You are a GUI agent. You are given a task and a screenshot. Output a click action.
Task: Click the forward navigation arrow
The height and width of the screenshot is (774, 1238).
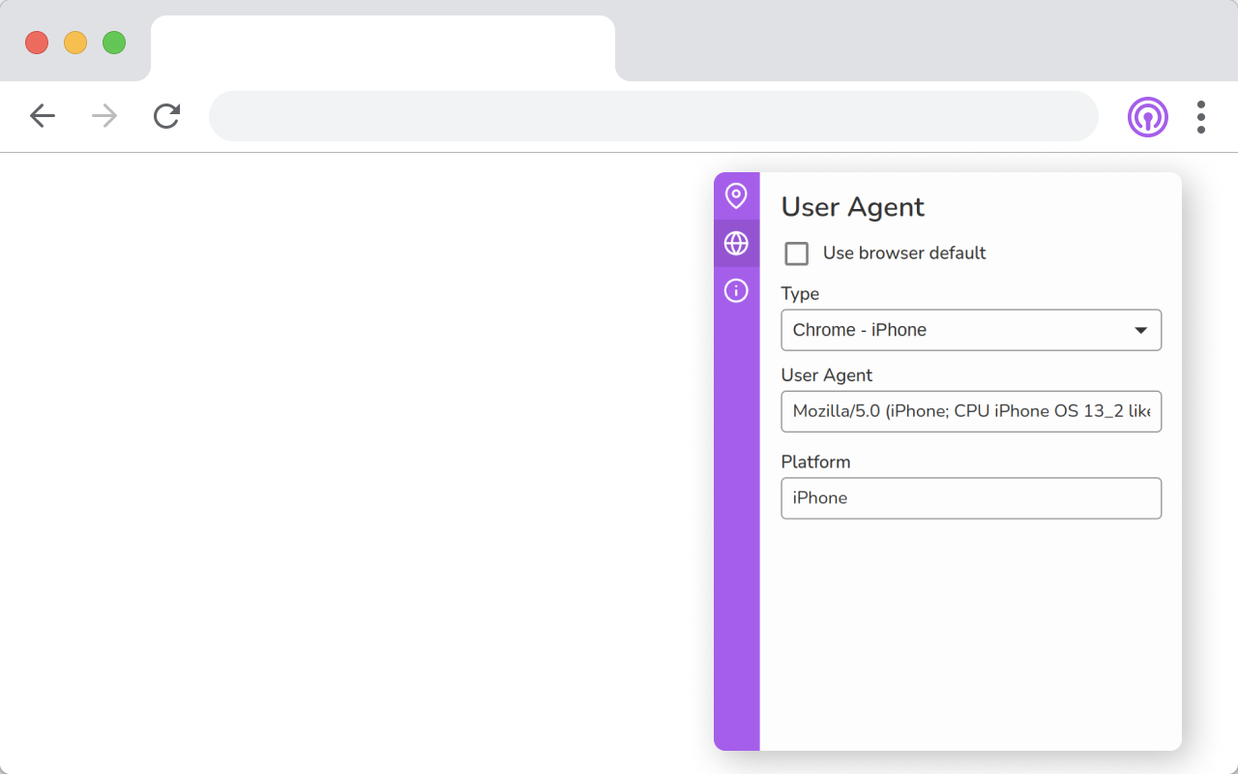coord(104,117)
